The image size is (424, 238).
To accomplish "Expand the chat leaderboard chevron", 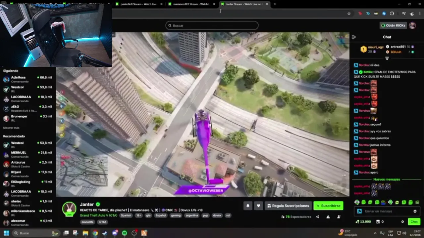I will (387, 58).
